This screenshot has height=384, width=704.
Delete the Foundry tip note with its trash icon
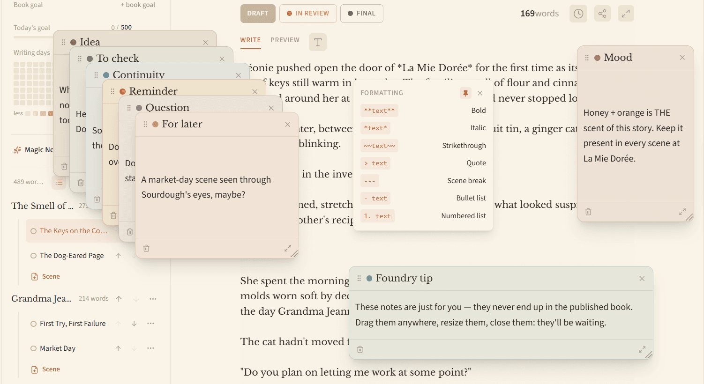[x=360, y=349]
